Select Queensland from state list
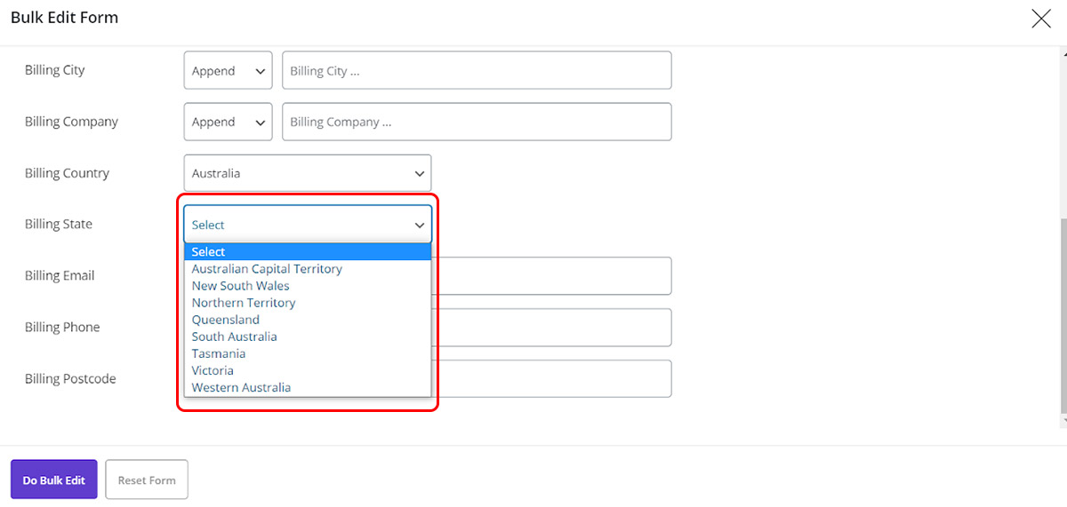The height and width of the screenshot is (507, 1067). [226, 320]
